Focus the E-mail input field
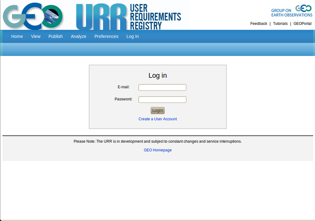 click(x=162, y=87)
